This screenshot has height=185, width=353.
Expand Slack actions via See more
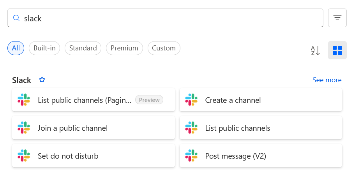327,80
